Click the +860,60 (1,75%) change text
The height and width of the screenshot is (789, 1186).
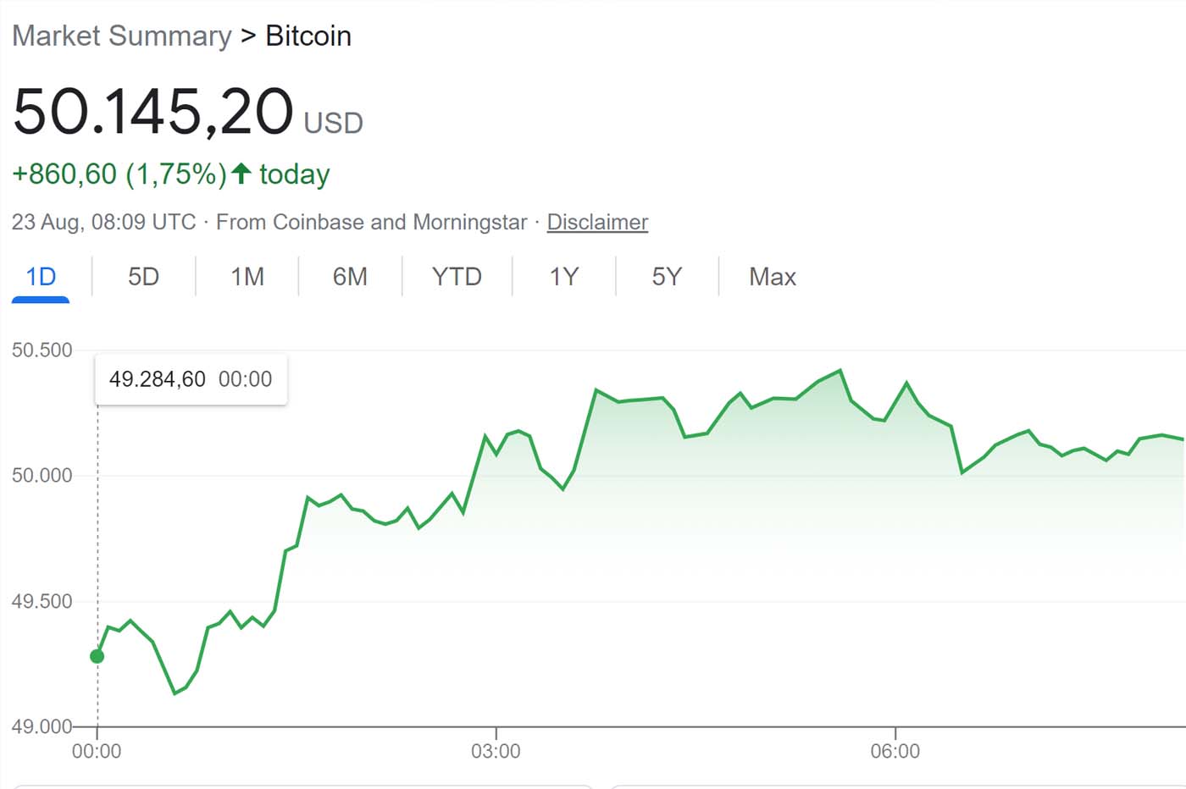[119, 174]
